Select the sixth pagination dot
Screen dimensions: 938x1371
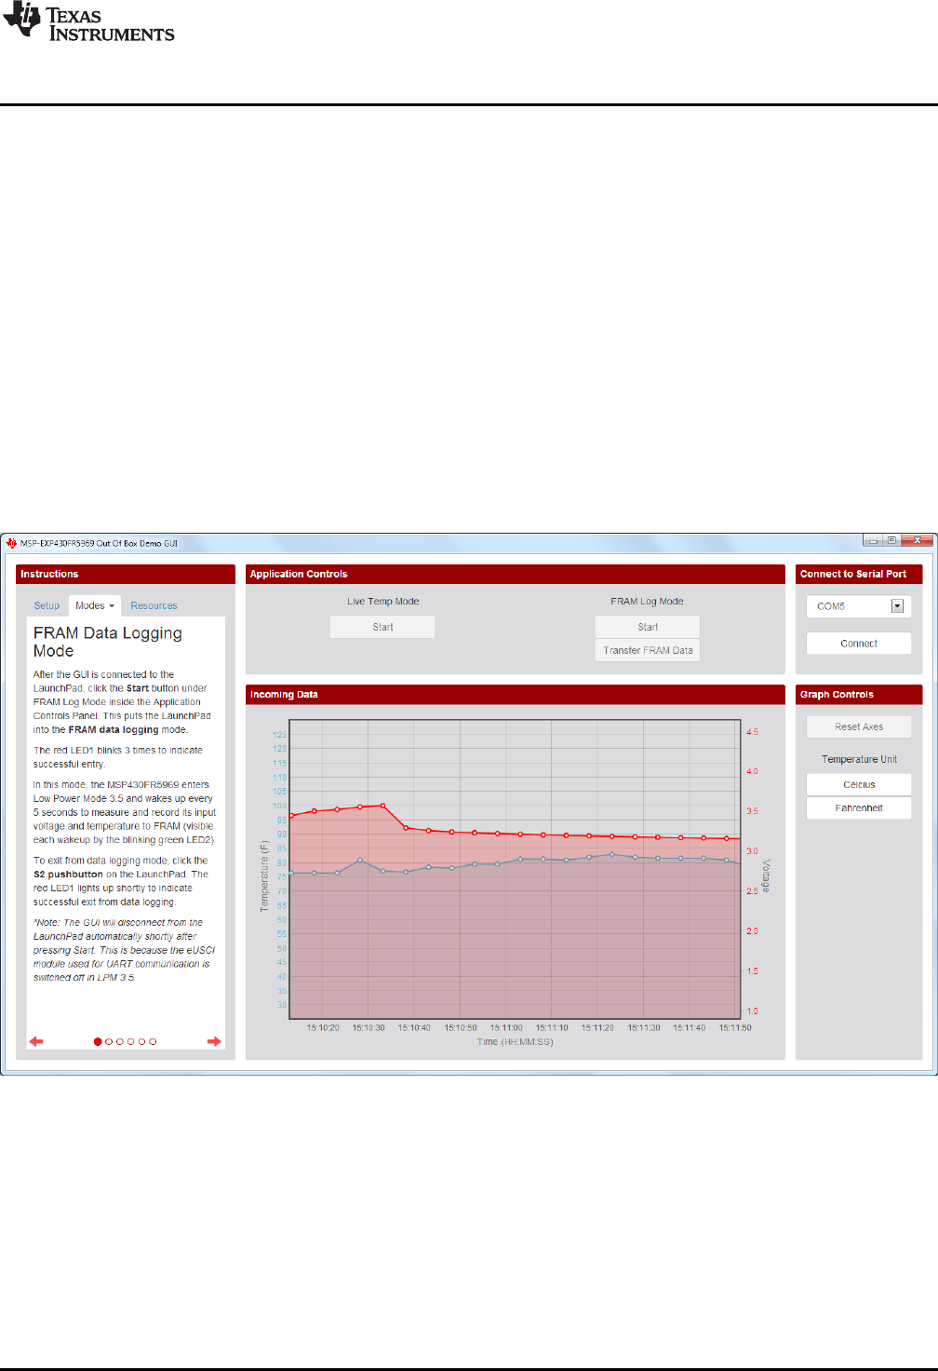point(153,1041)
